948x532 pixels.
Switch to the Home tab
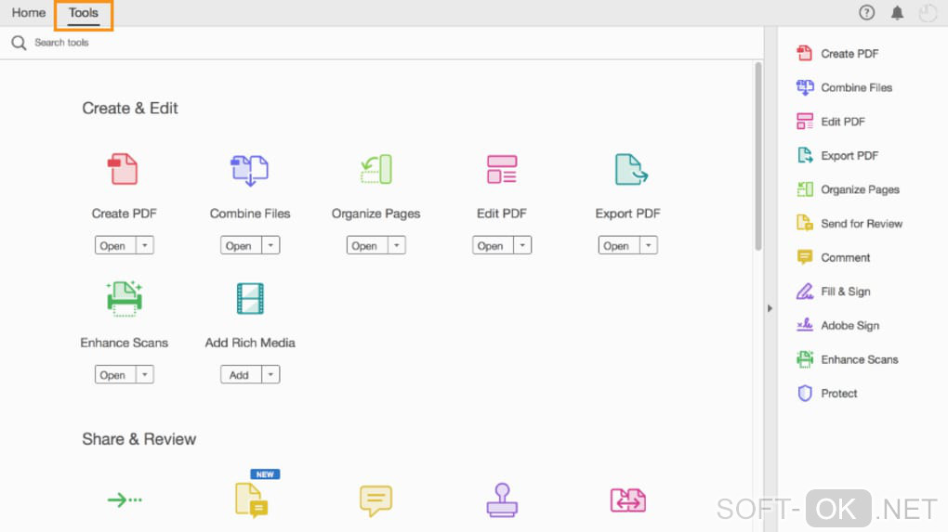[29, 13]
